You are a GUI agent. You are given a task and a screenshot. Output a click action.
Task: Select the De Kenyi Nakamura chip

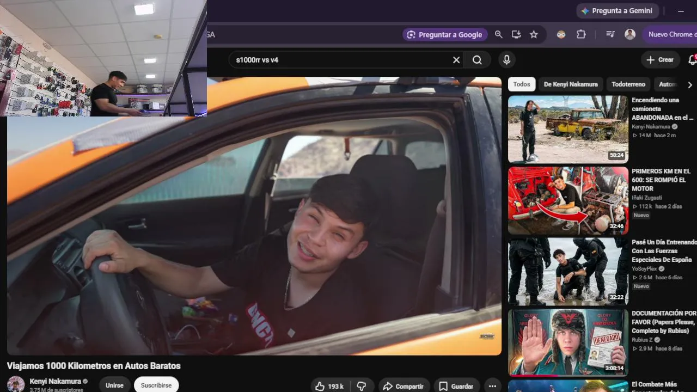point(571,84)
